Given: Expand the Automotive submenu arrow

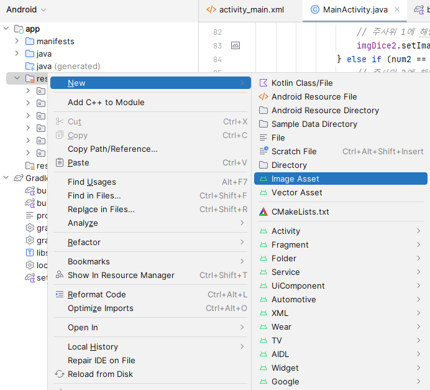Looking at the screenshot, I should pos(418,299).
